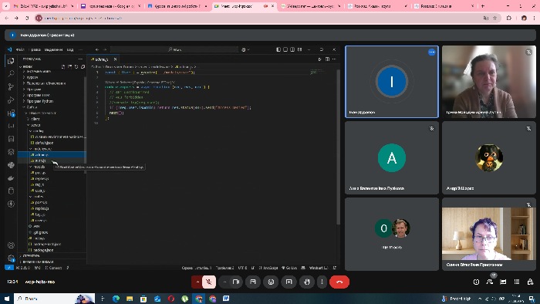Show participants list in Meet
Viewport: 540px width, 304px height.
(490, 282)
